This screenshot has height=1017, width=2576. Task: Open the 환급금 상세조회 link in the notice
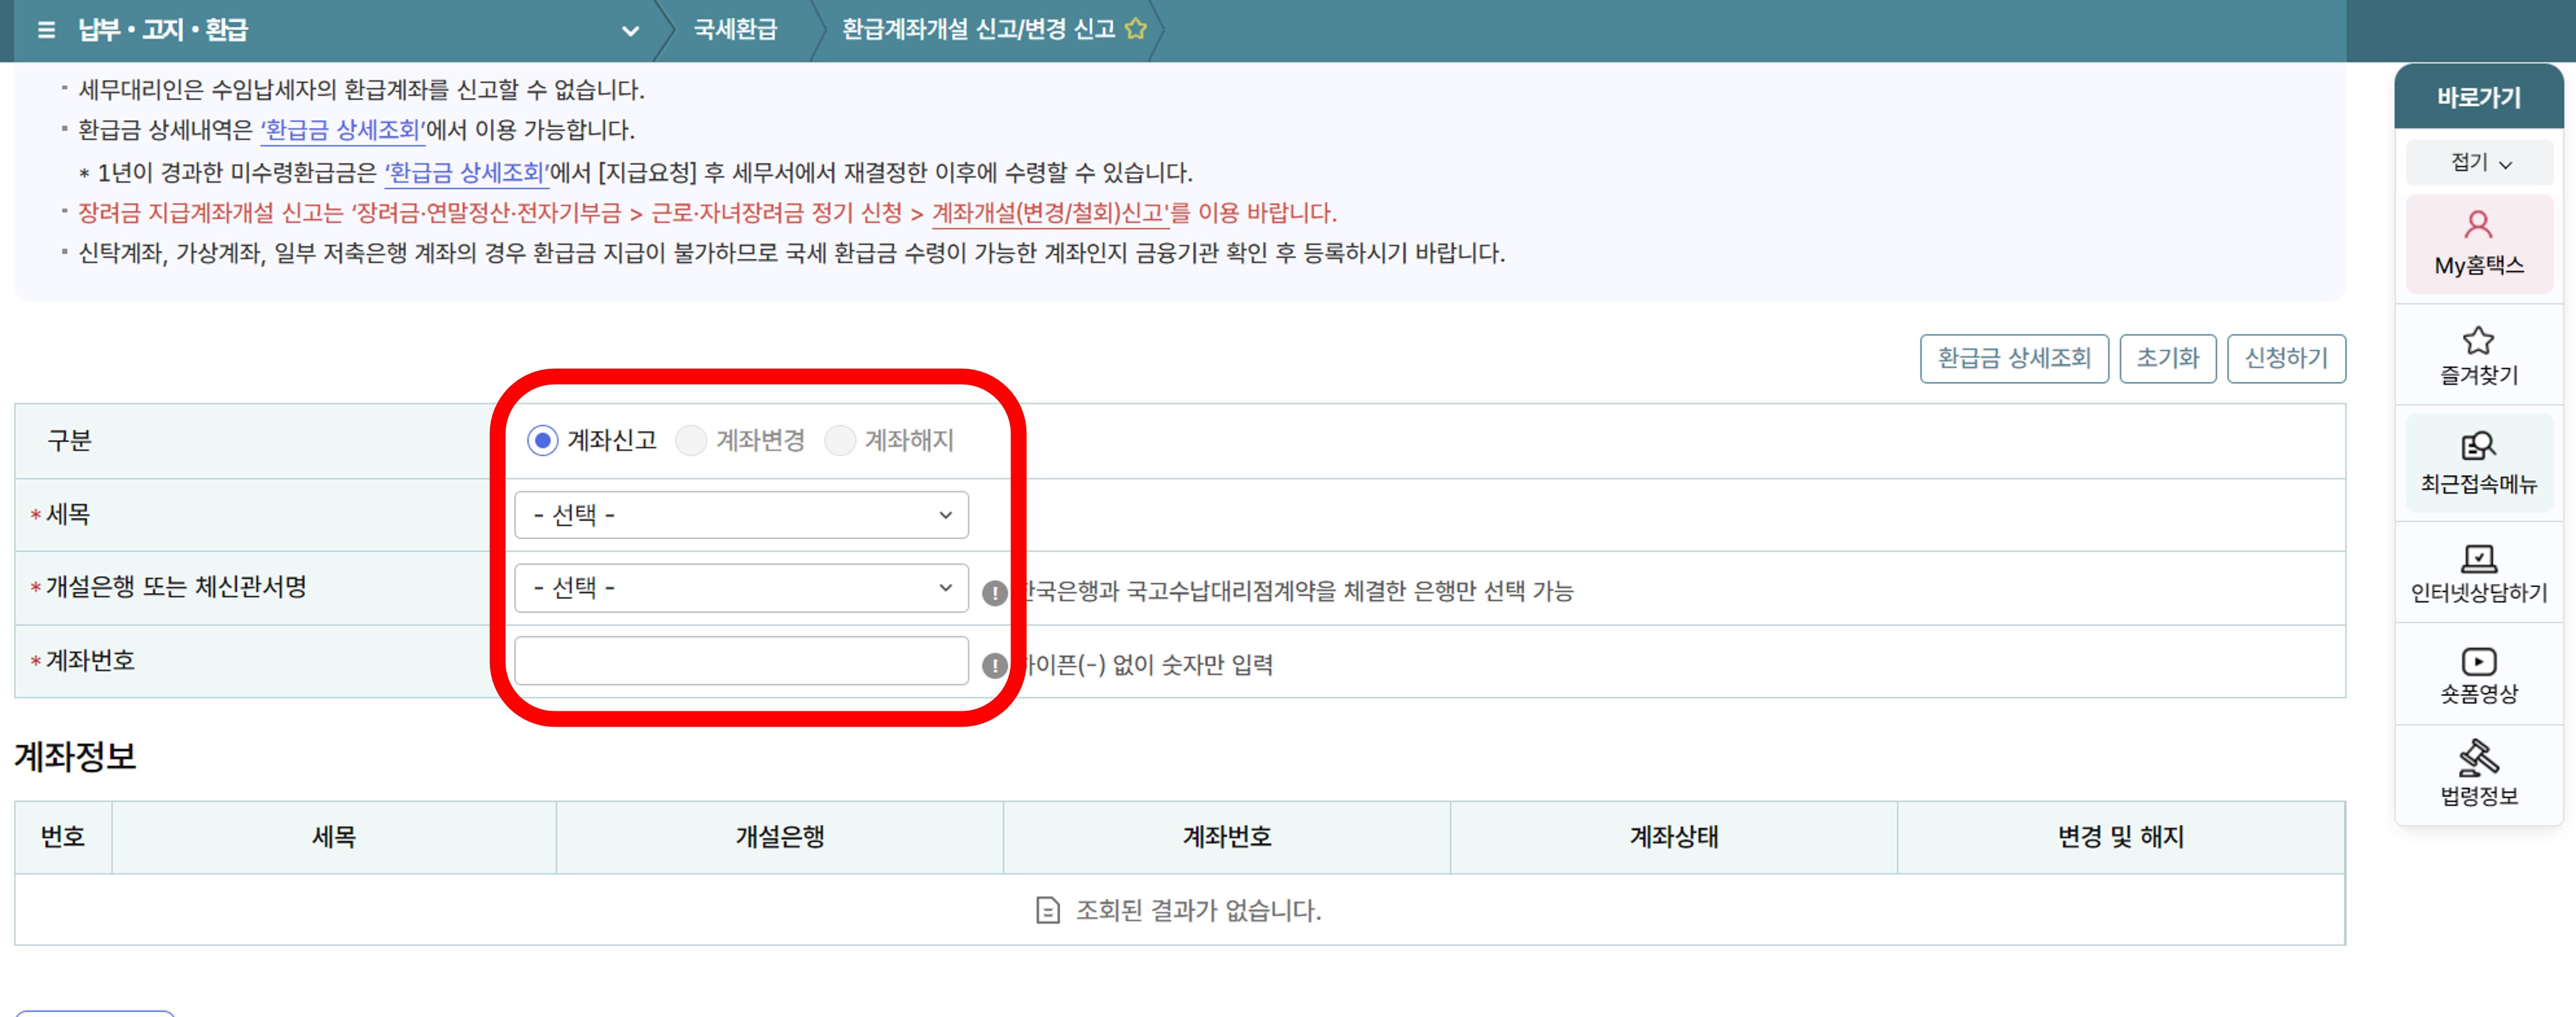coord(341,130)
